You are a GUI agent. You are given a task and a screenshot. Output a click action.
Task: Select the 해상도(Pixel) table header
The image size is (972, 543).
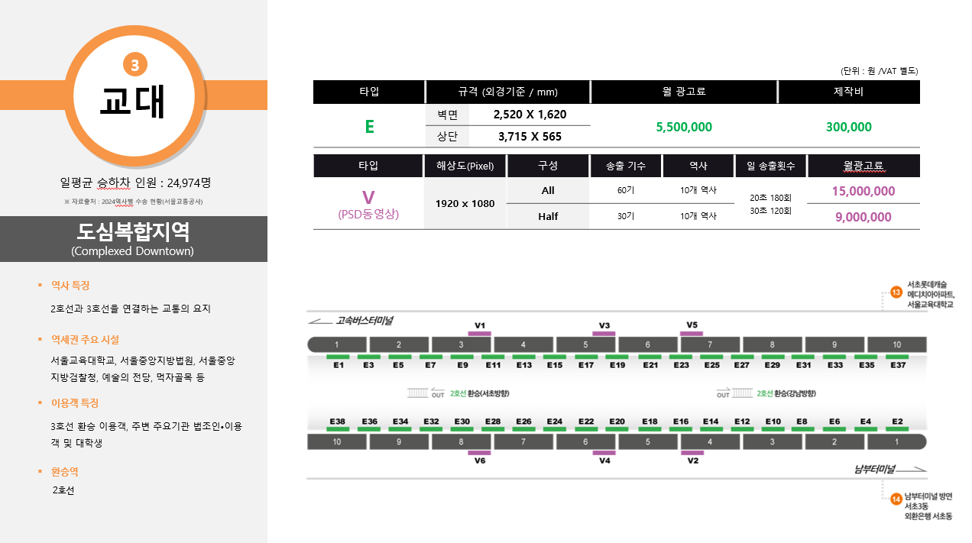coord(465,166)
